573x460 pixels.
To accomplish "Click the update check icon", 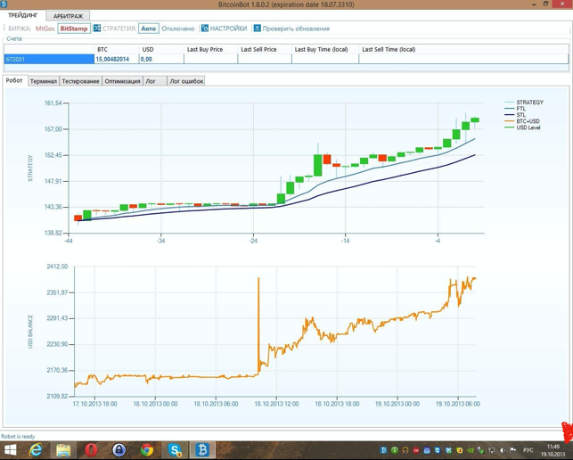I will pos(258,29).
